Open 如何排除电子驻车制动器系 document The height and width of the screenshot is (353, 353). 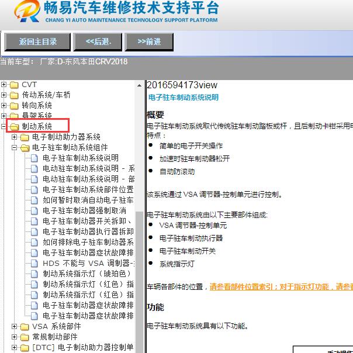click(x=88, y=242)
